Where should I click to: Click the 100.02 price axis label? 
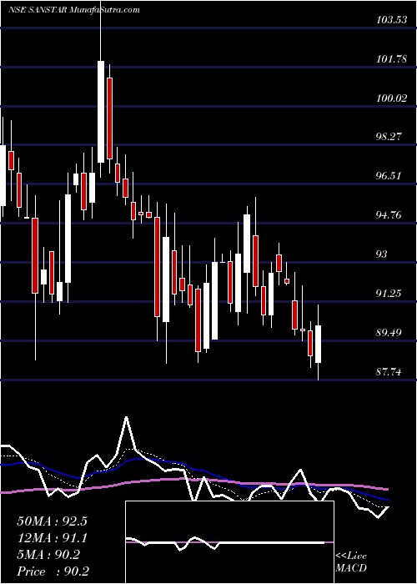(391, 98)
